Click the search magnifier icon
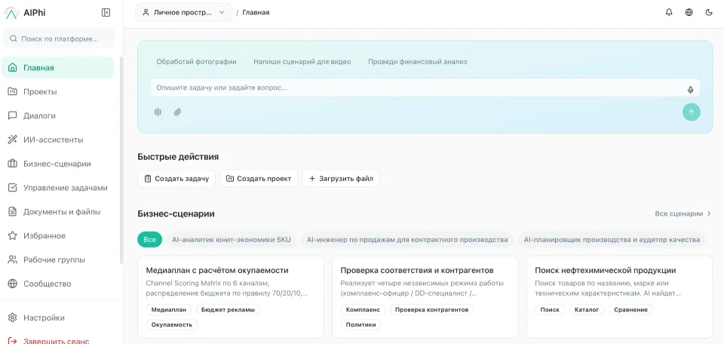724x344 pixels. click(x=14, y=38)
